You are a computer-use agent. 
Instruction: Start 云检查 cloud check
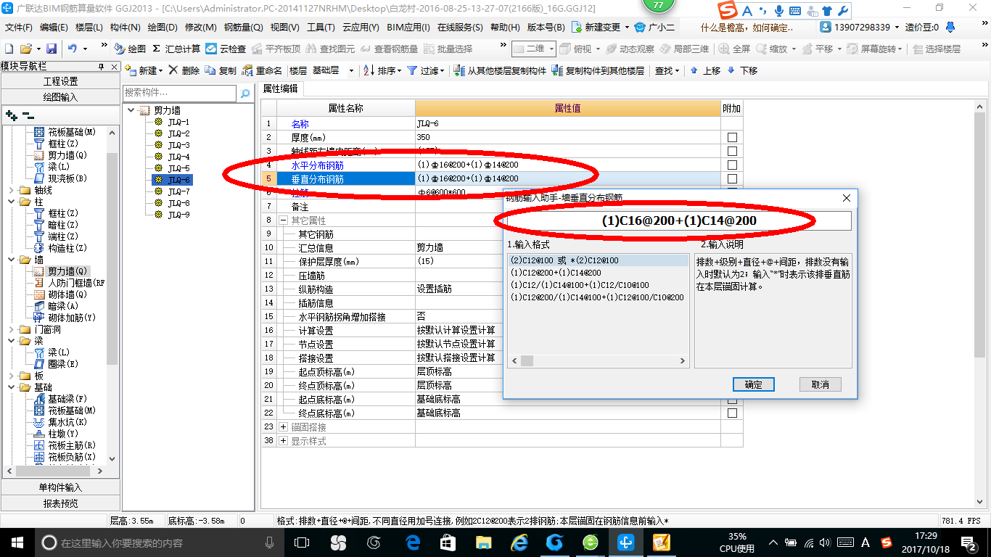coord(226,49)
